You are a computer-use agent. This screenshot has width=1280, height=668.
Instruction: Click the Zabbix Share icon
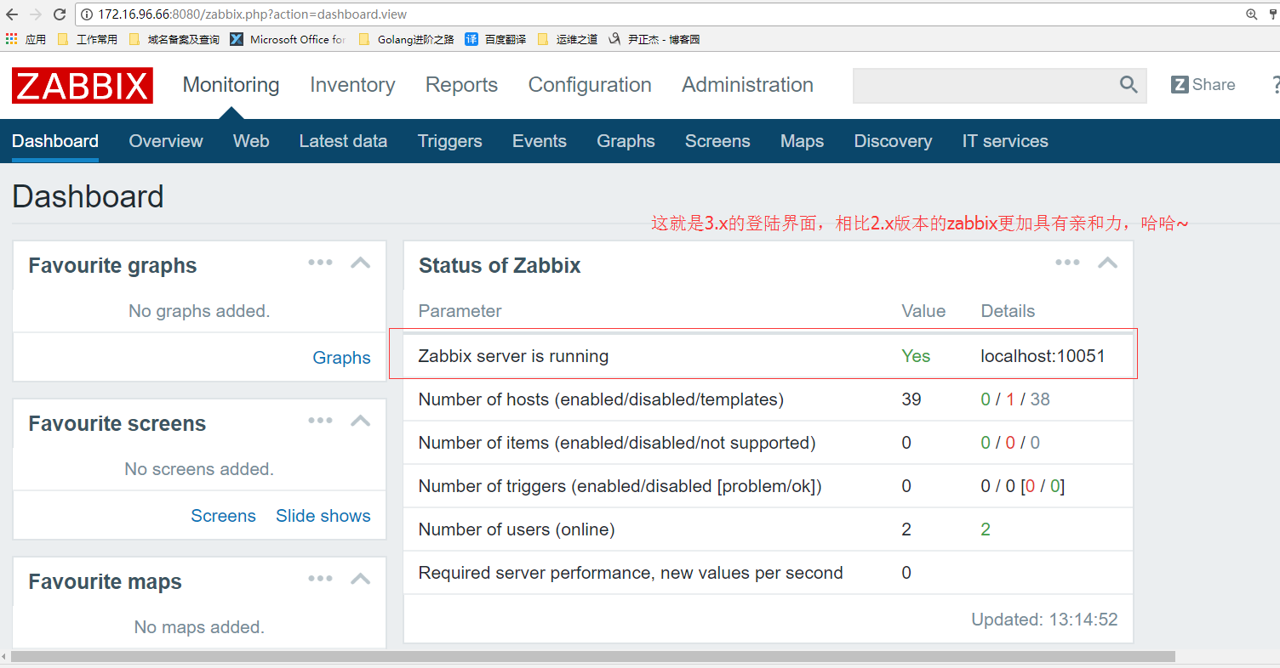click(1180, 85)
